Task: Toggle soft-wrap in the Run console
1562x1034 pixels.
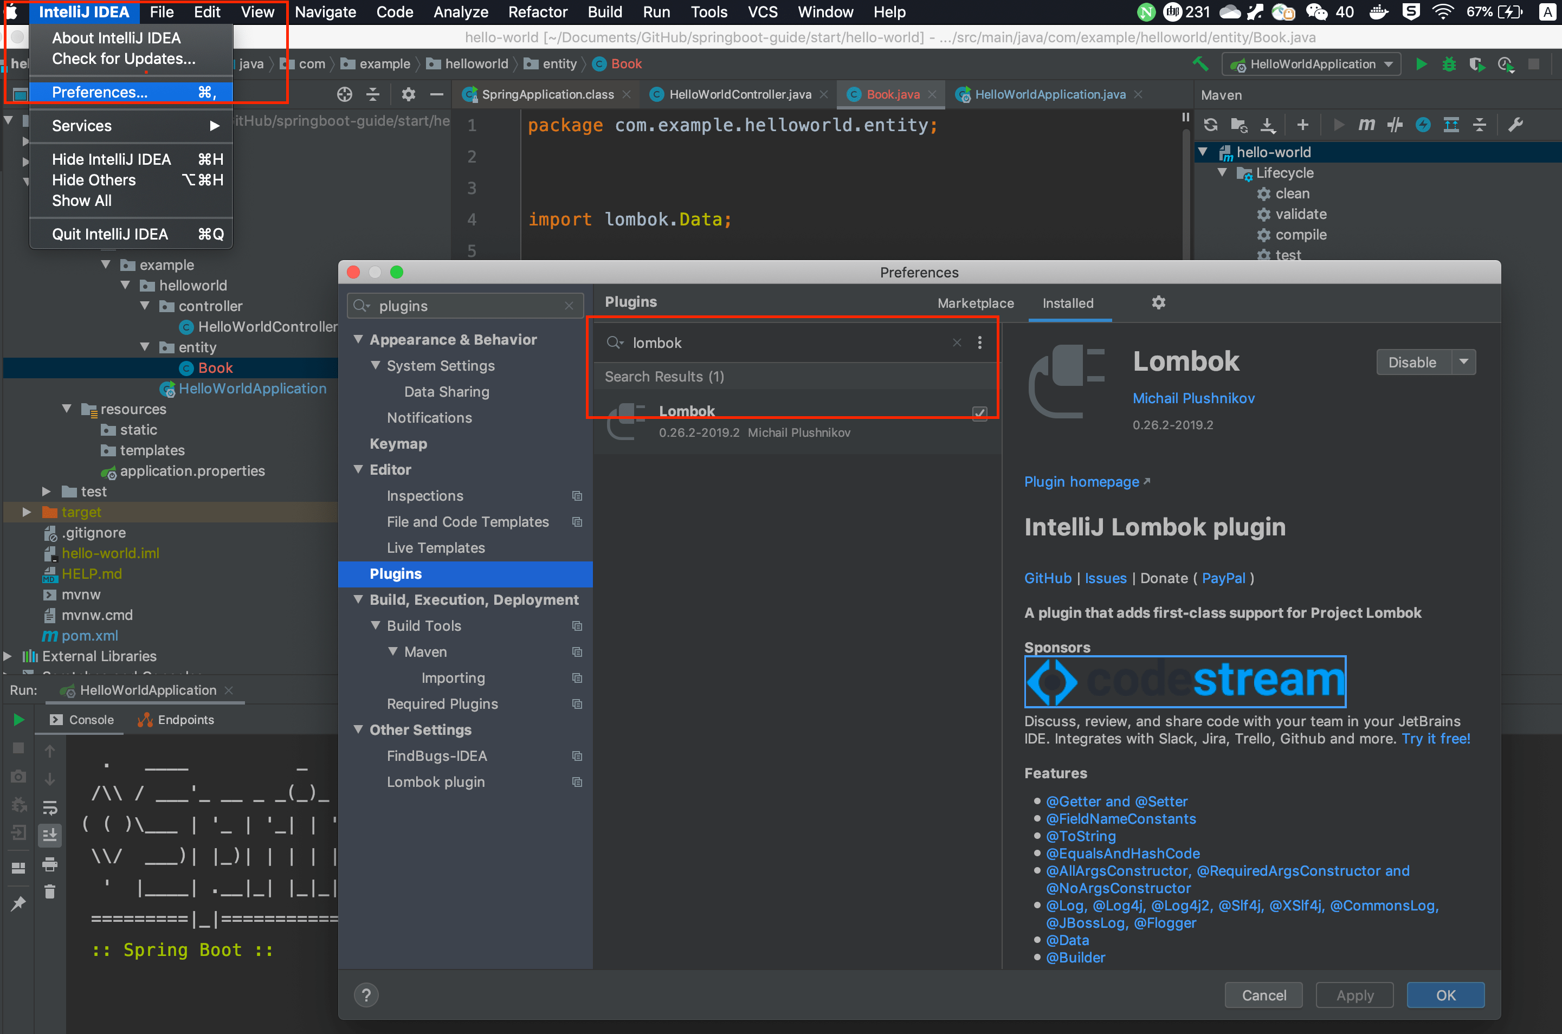Action: 50,808
